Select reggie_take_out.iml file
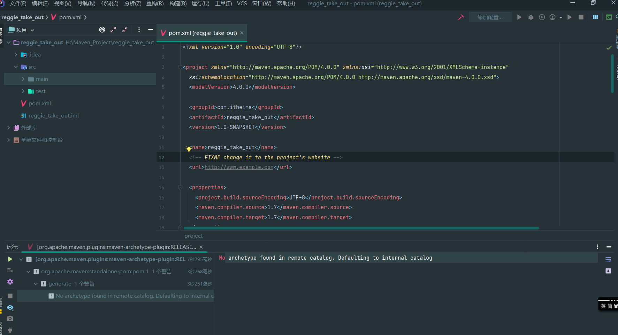The height and width of the screenshot is (335, 618). (x=53, y=115)
